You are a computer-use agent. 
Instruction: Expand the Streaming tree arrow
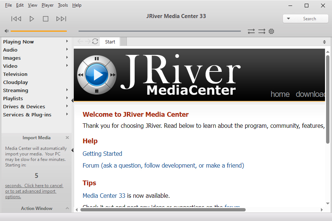67,90
